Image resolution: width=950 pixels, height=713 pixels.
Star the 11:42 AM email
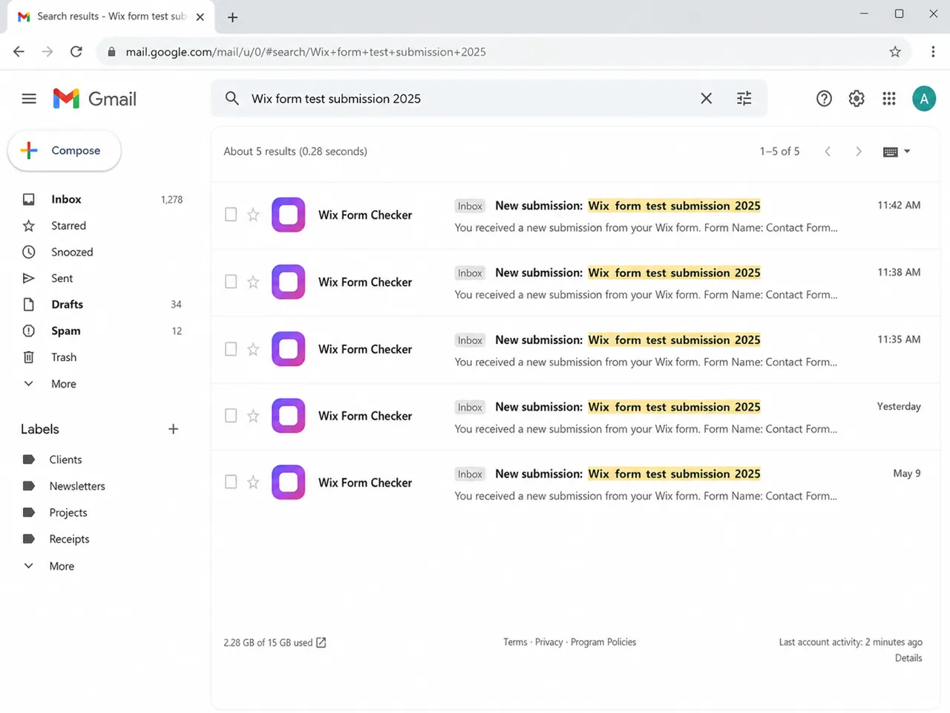253,215
